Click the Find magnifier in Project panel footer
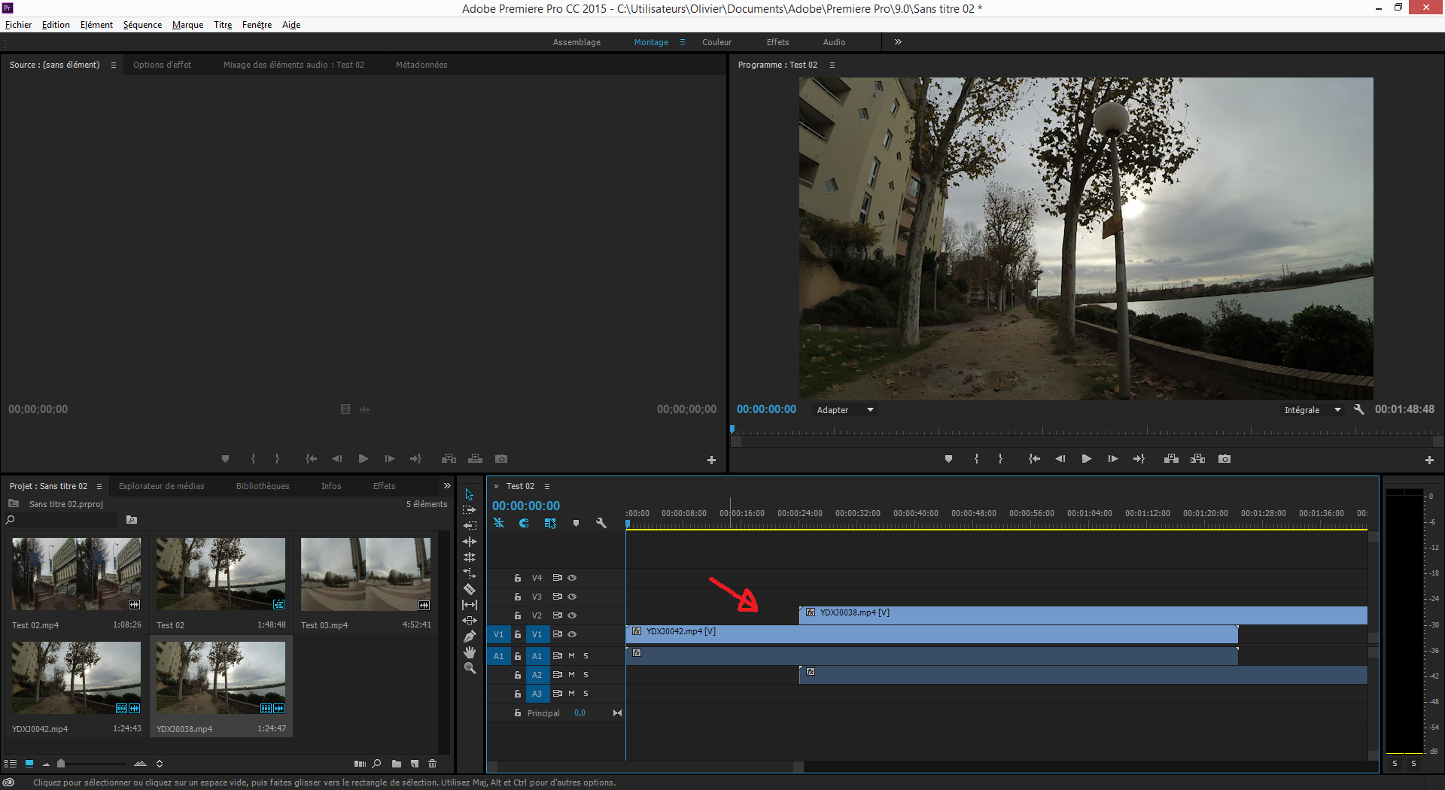The width and height of the screenshot is (1445, 790). coord(377,764)
